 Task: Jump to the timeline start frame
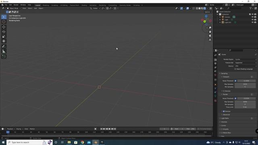(x=101, y=129)
